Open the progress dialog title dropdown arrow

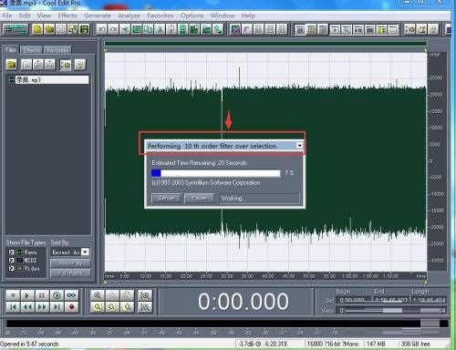tap(299, 146)
